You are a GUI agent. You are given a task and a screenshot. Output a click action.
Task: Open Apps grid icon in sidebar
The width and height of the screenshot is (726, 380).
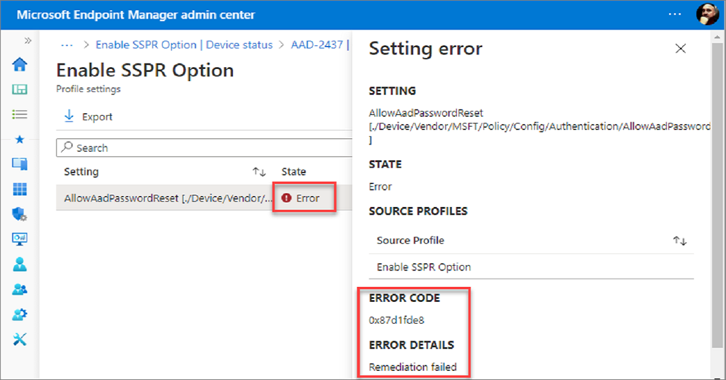click(x=20, y=189)
